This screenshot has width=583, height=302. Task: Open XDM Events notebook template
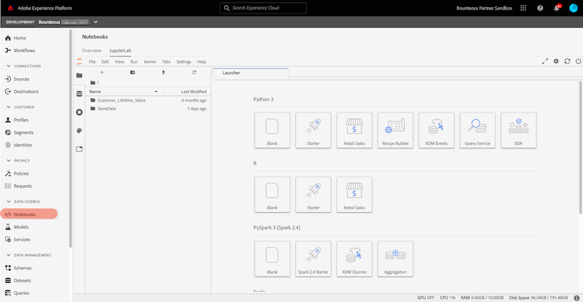click(x=437, y=130)
